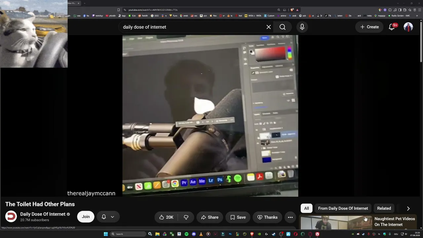Click the YouTube search magnifier button

click(x=283, y=27)
